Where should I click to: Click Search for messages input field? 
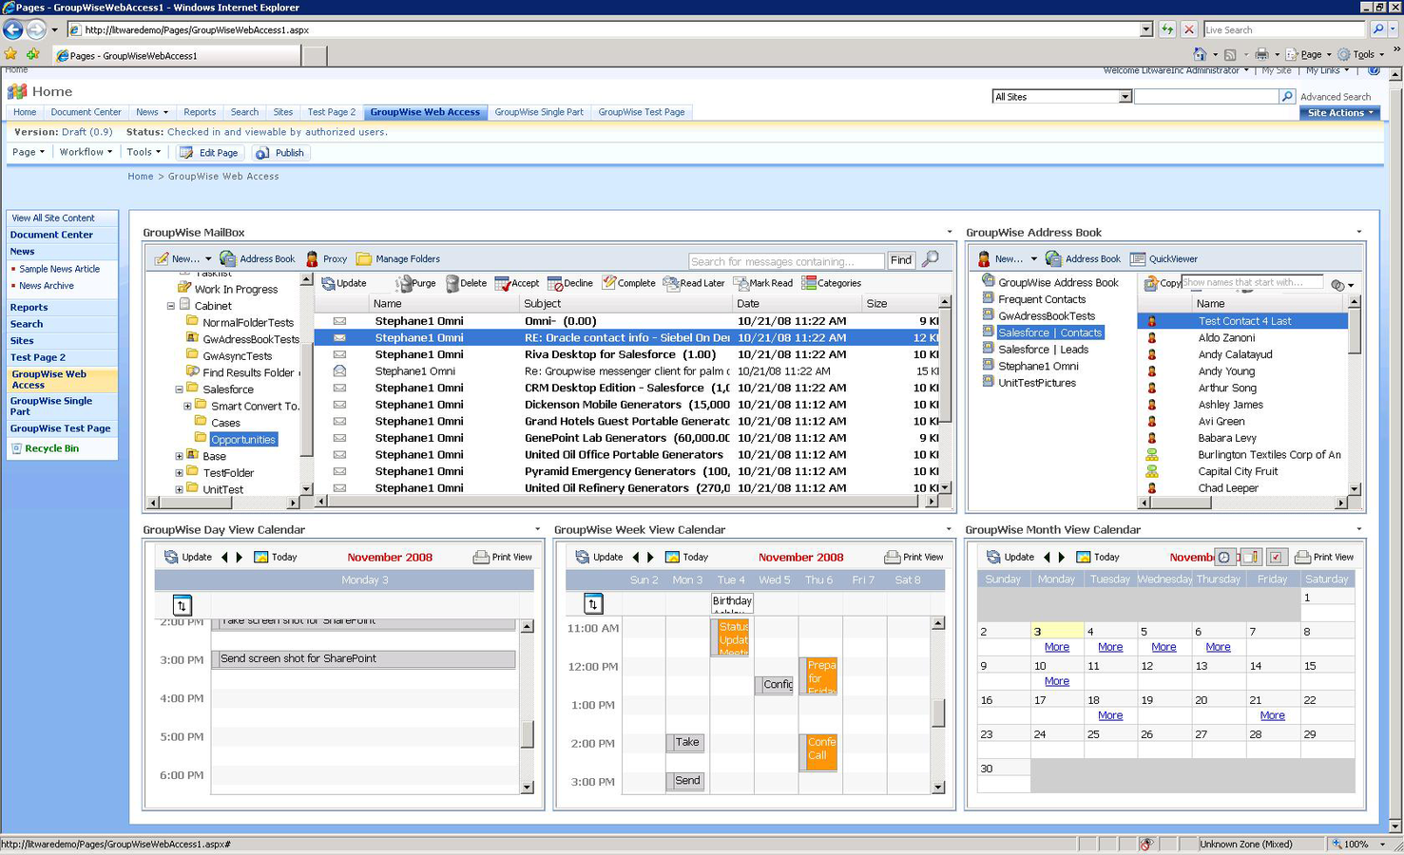[786, 261]
